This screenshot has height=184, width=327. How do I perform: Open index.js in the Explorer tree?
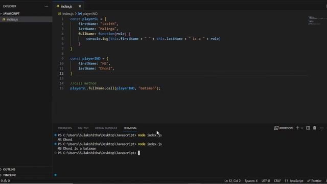point(12,19)
